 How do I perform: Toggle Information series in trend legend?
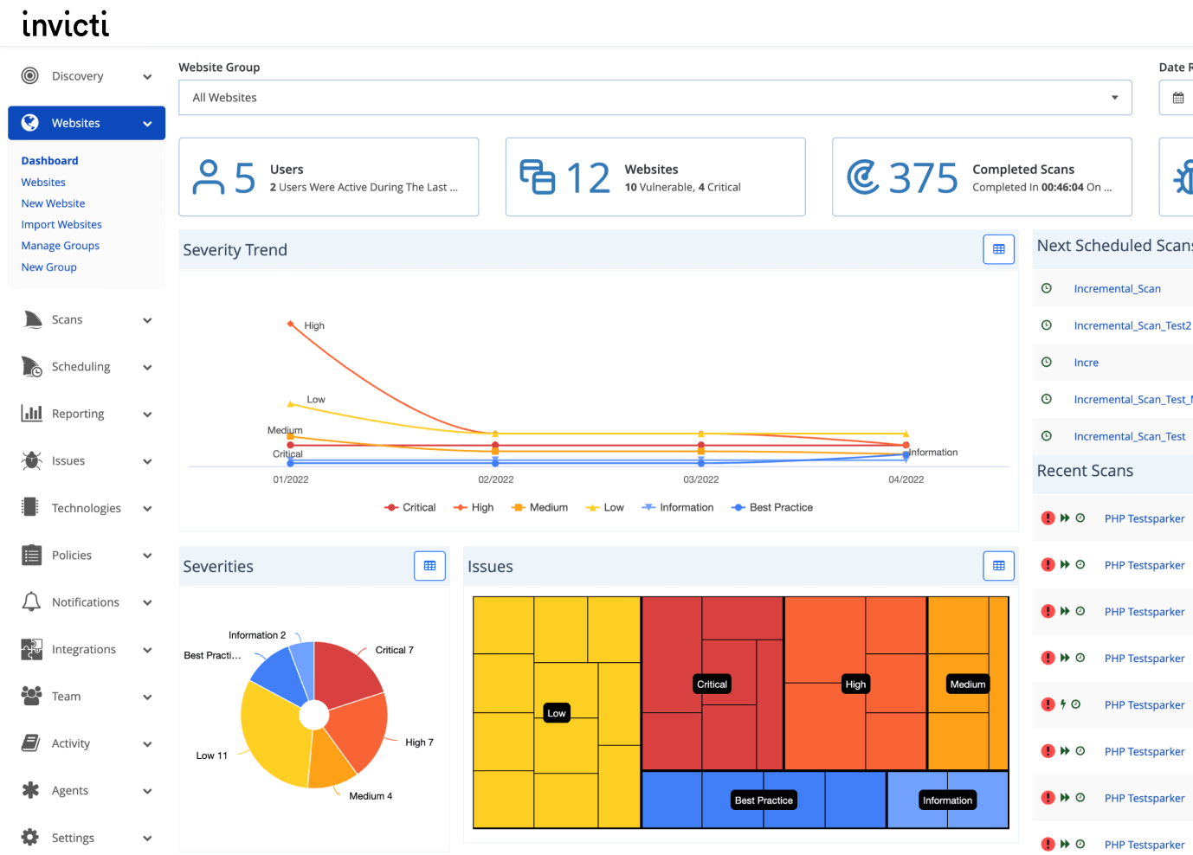678,507
